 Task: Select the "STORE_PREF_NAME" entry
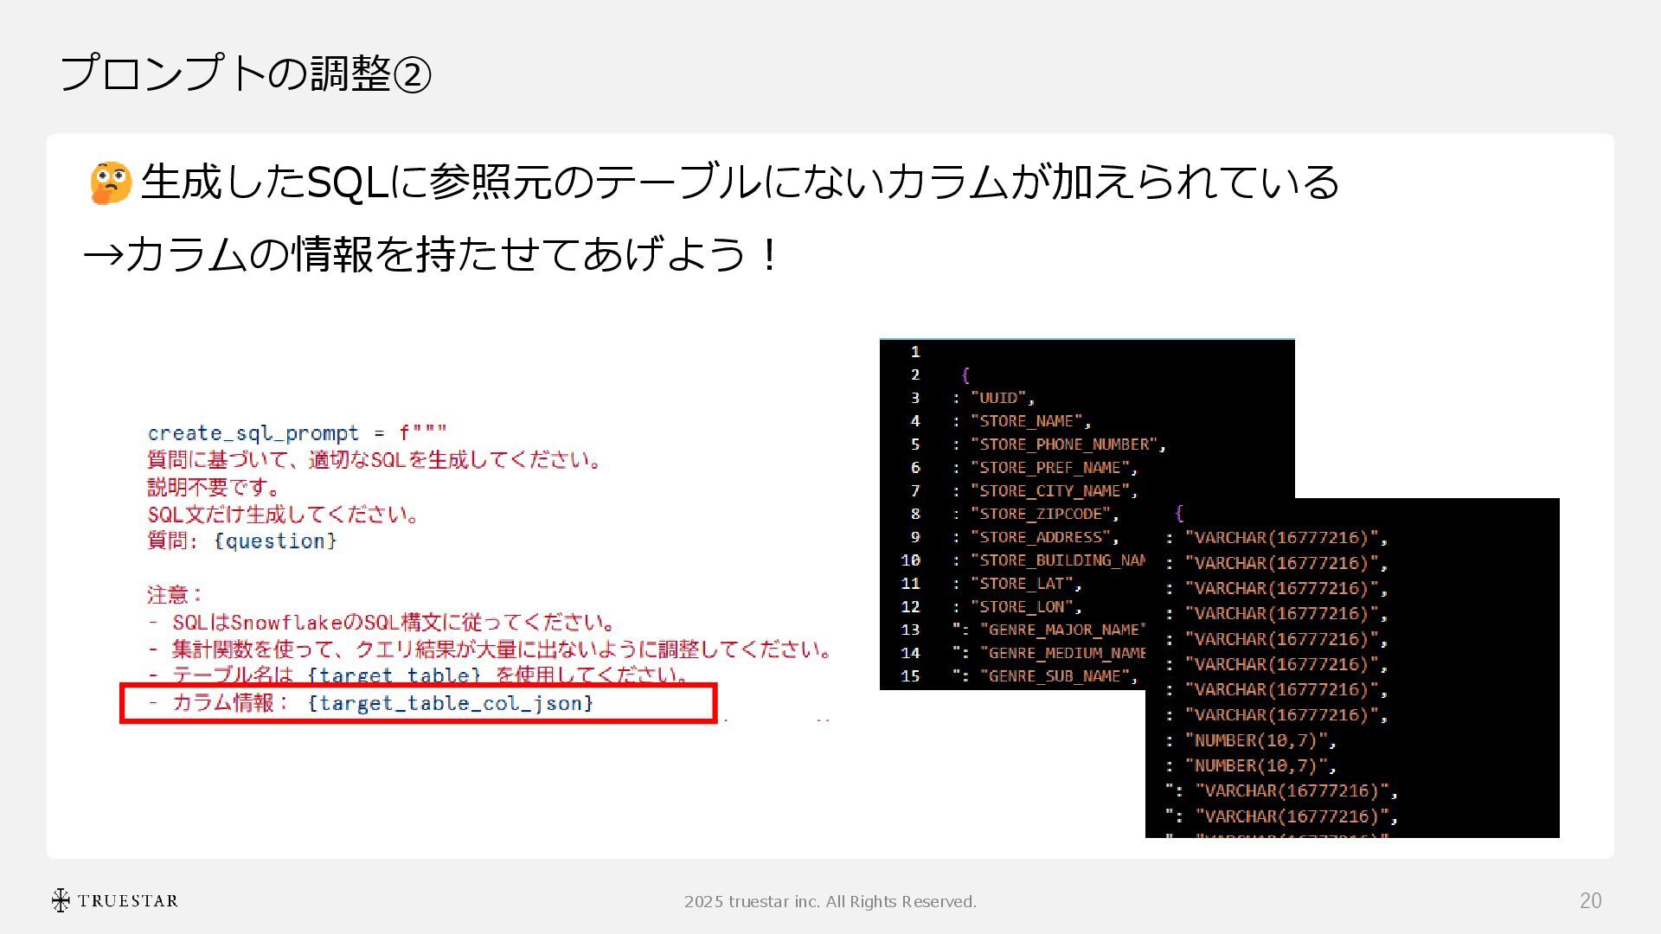pos(1055,468)
